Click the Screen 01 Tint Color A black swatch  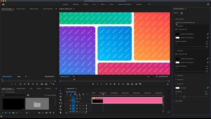tap(177, 34)
